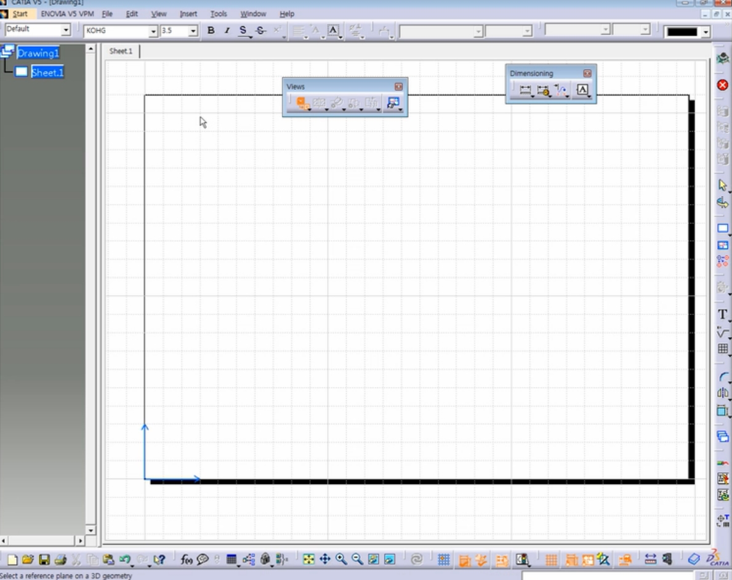The width and height of the screenshot is (732, 580).
Task: Open the 3.5 font size dropdown
Action: [193, 31]
